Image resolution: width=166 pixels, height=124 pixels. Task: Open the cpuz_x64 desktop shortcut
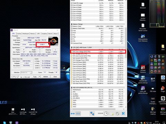[143, 90]
